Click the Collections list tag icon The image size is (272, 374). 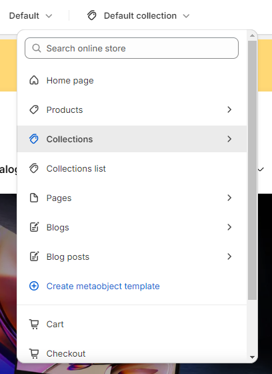click(x=34, y=168)
